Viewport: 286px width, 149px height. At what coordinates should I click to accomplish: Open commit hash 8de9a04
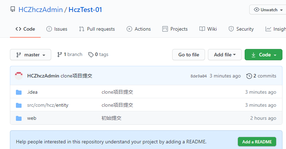coord(199,76)
